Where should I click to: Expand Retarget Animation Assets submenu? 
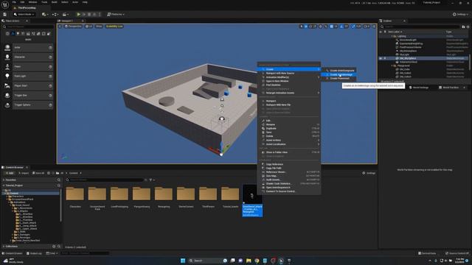click(x=289, y=93)
